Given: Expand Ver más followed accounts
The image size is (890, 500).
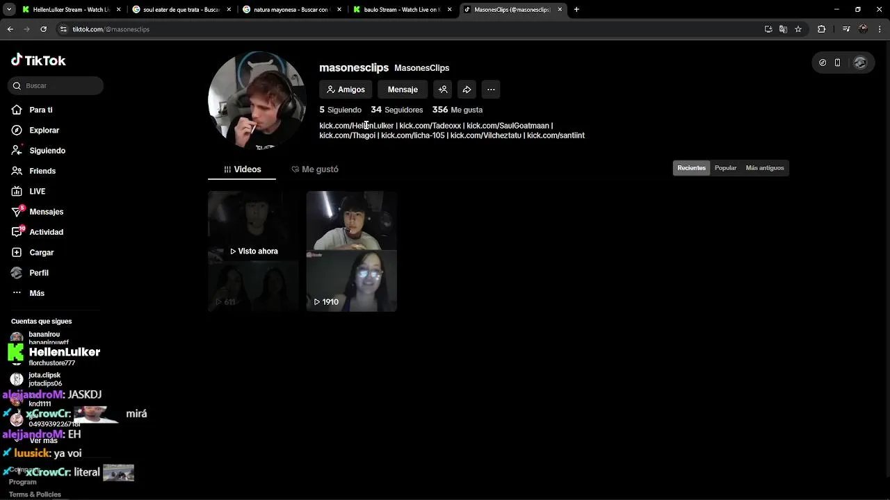Looking at the screenshot, I should click(43, 441).
